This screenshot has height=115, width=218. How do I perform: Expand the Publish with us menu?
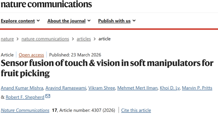click(117, 21)
